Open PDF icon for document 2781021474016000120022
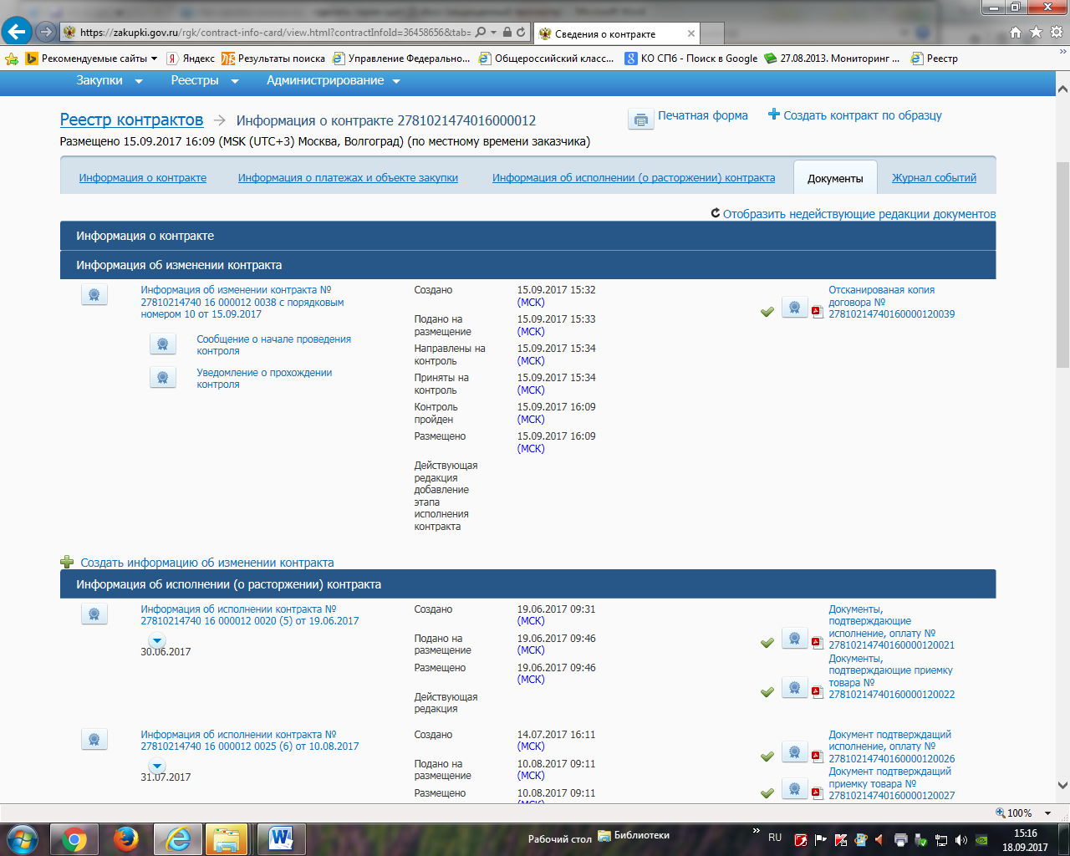 817,692
